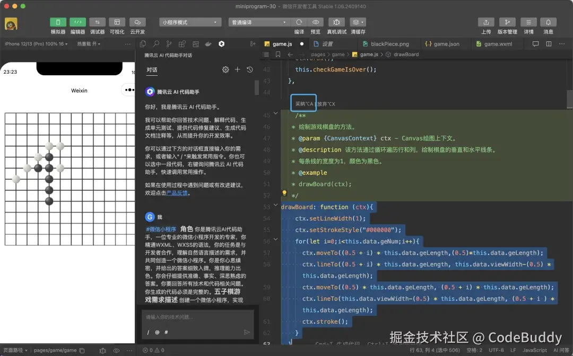Open the 普通编译 compile mode dropdown
The width and height of the screenshot is (573, 356).
pyautogui.click(x=258, y=22)
